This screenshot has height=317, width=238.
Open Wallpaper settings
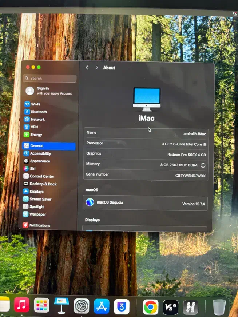pyautogui.click(x=35, y=214)
